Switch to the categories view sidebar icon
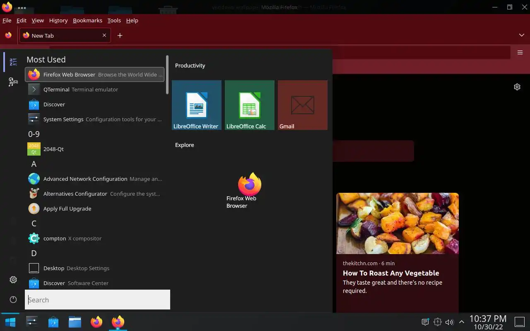This screenshot has width=530, height=331. click(13, 82)
